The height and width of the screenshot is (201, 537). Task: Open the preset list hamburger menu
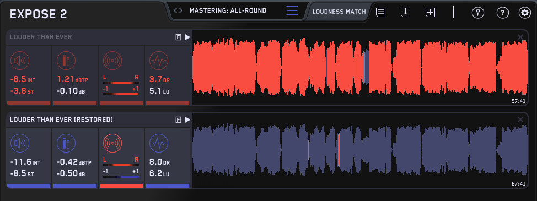pyautogui.click(x=292, y=10)
